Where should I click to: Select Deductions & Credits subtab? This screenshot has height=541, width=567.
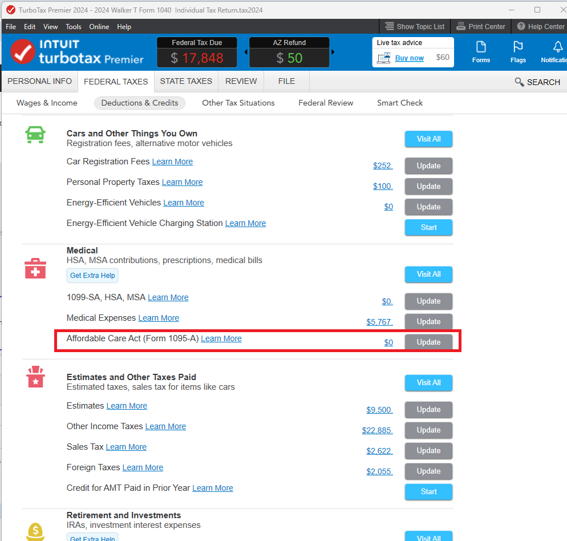click(x=140, y=103)
